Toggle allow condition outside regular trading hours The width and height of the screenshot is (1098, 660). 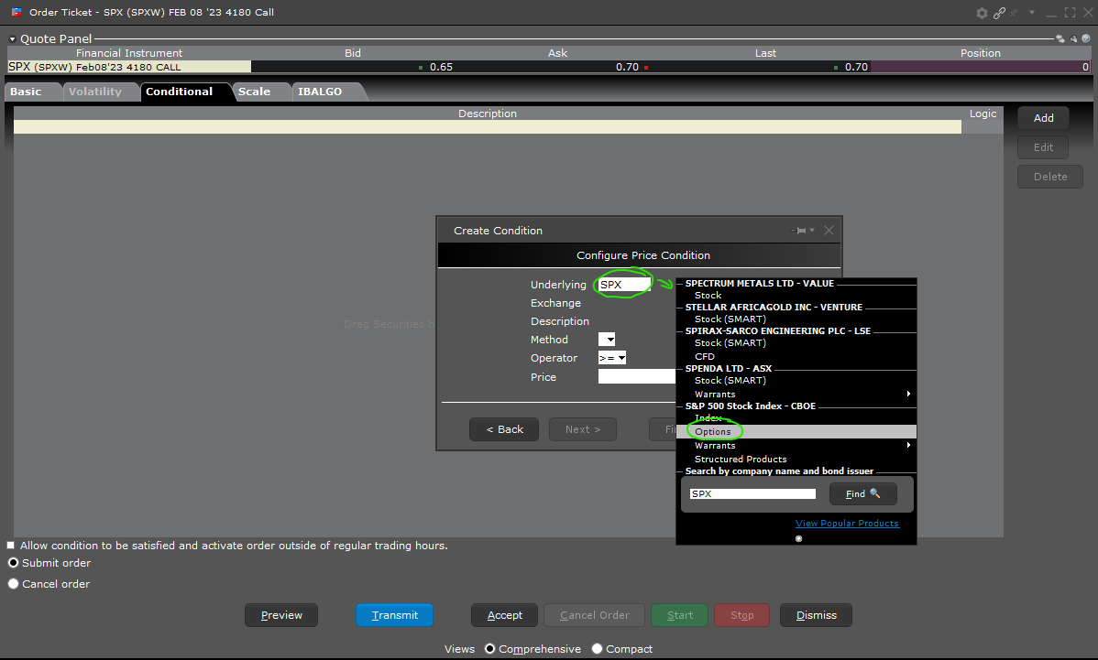tap(10, 546)
